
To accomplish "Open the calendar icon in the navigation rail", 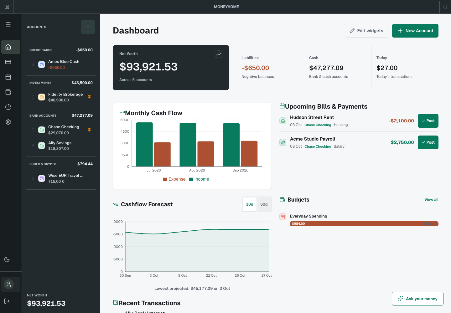I will (8, 77).
